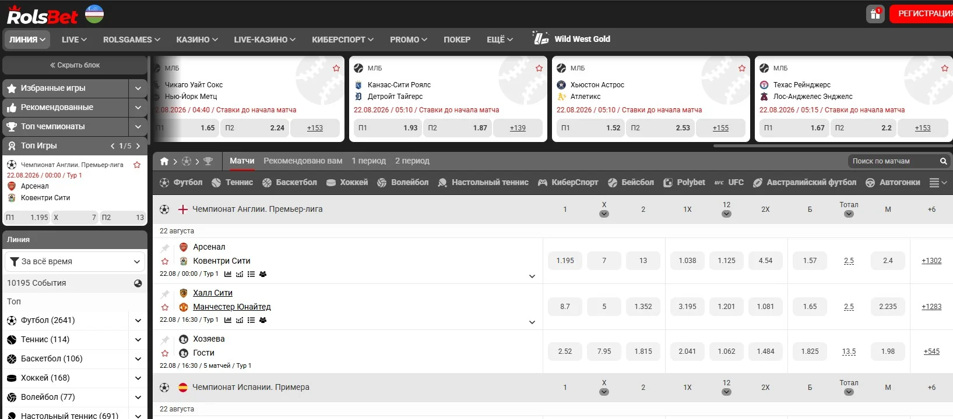Favorite the Хьюстон Астрос card
This screenshot has height=419, width=953.
(x=742, y=68)
